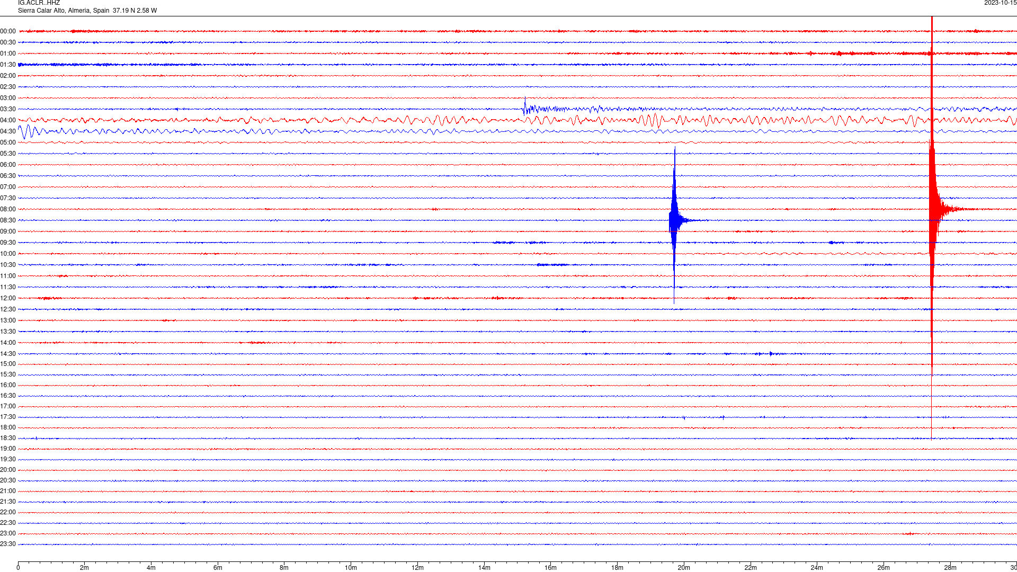The image size is (1017, 572).
Task: Select the 22m axis tick label
Action: point(751,568)
